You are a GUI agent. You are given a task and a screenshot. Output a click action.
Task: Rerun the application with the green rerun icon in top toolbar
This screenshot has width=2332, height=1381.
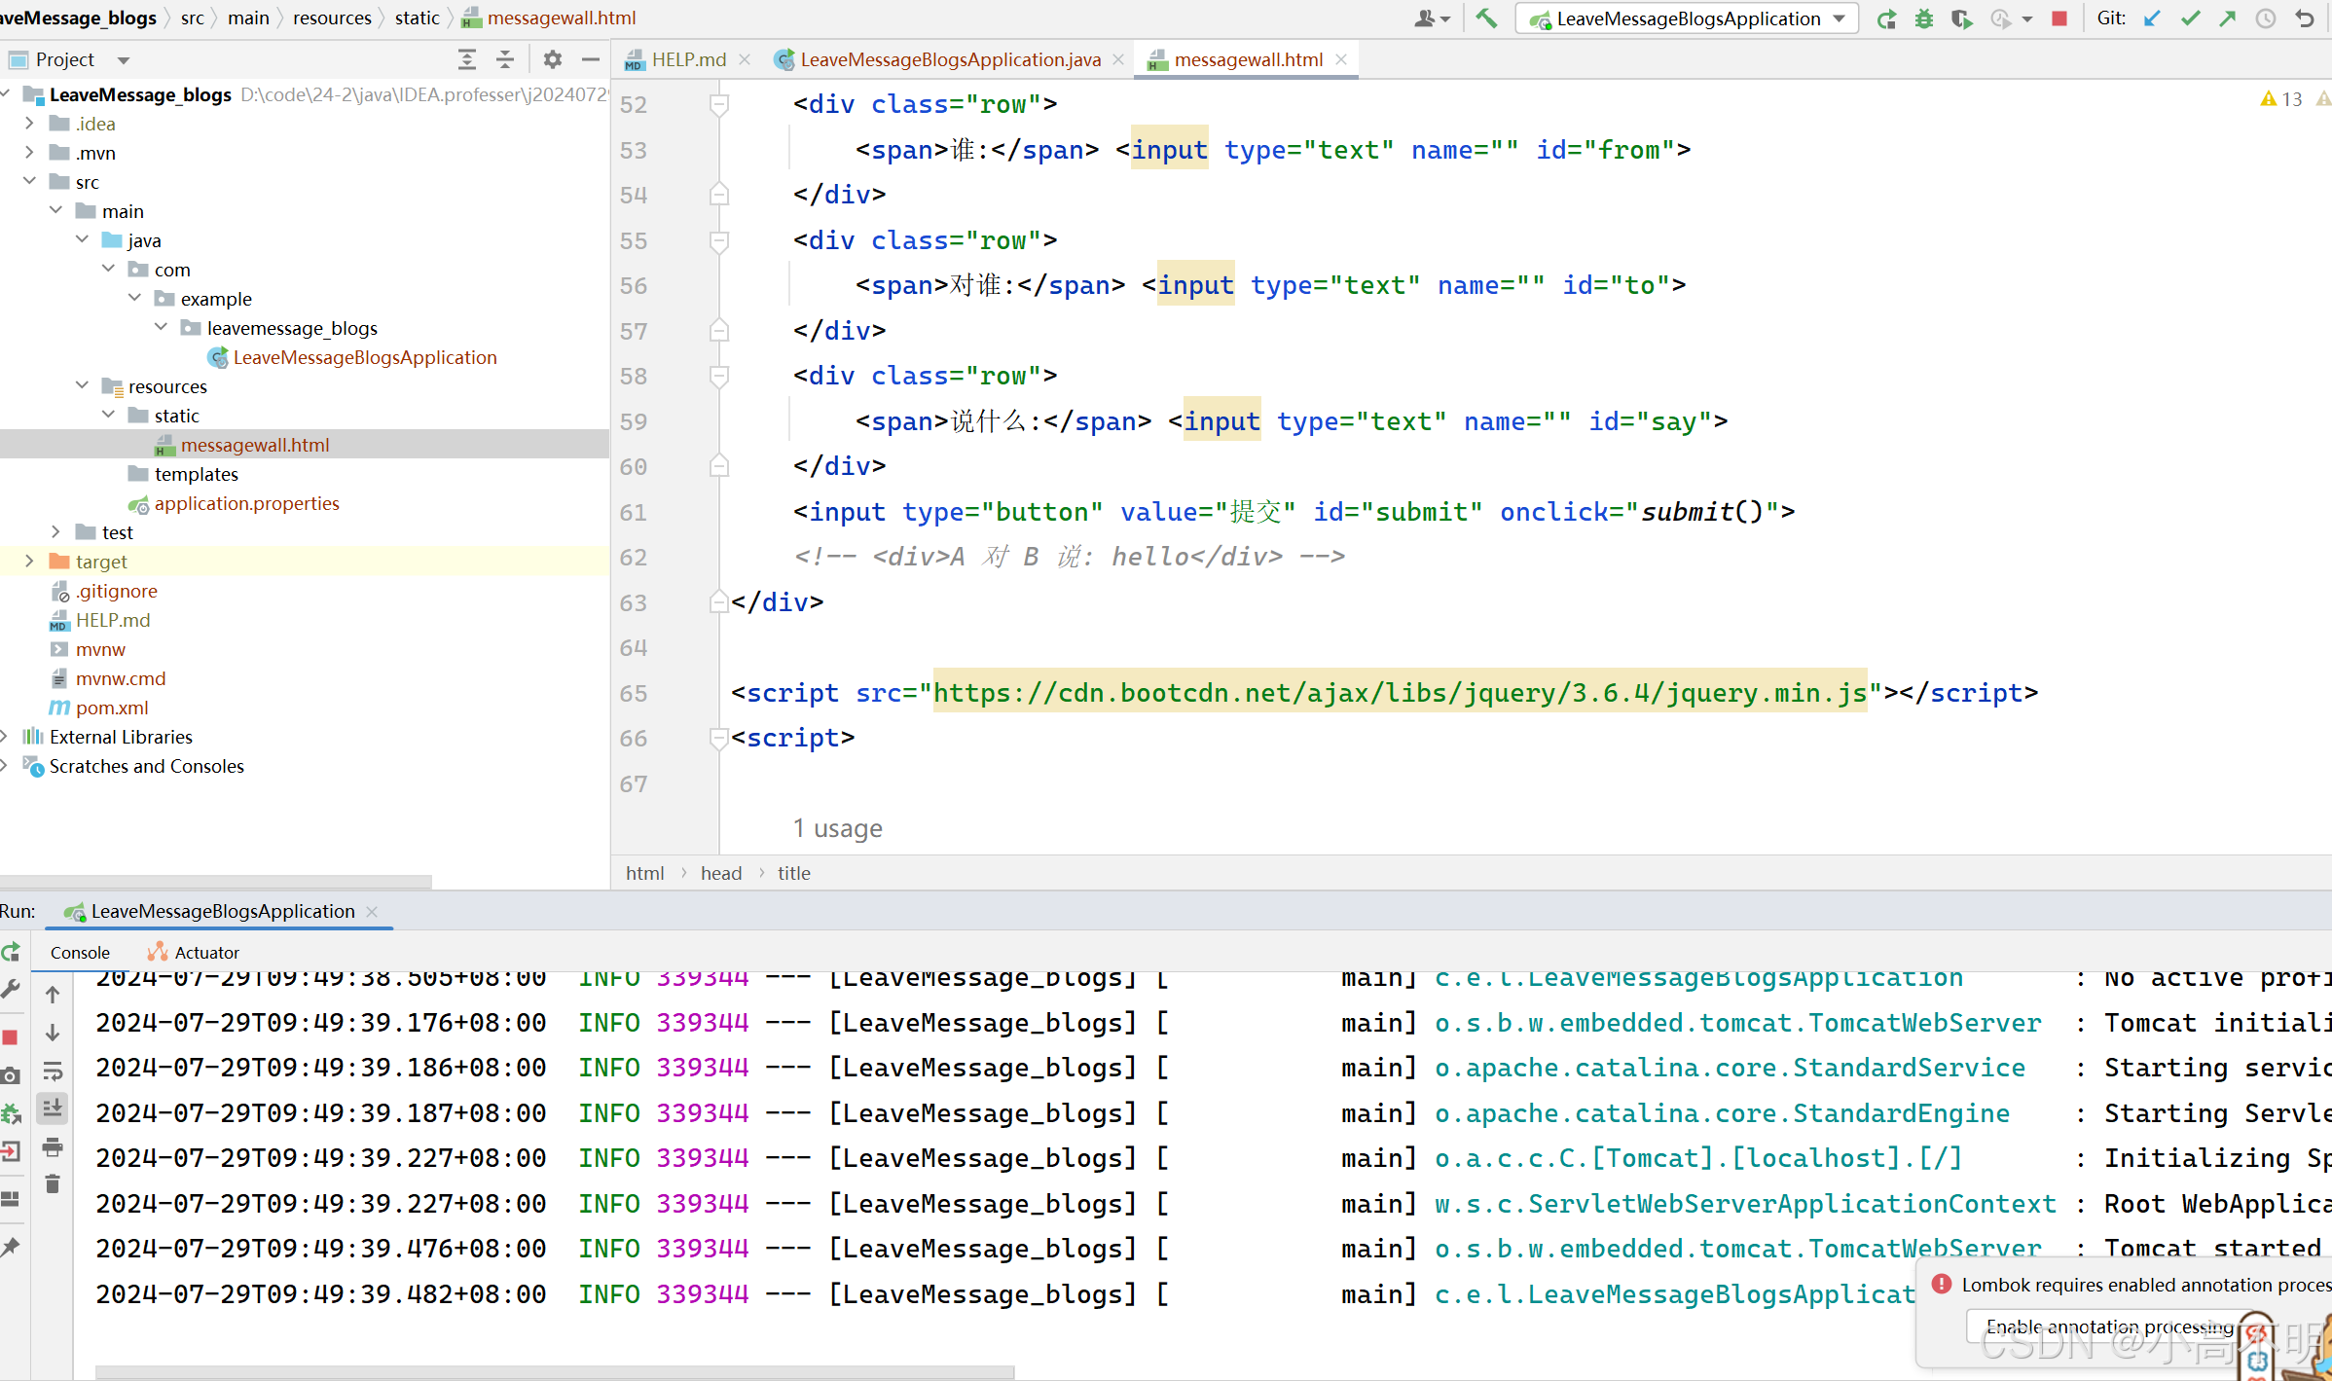click(1886, 18)
